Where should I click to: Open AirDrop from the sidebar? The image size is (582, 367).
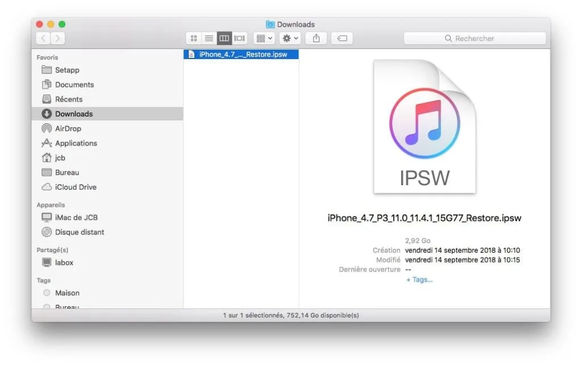[x=107, y=128]
